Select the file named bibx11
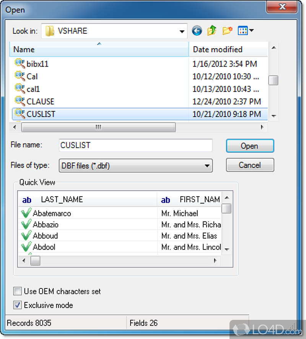The height and width of the screenshot is (339, 306). click(x=37, y=64)
